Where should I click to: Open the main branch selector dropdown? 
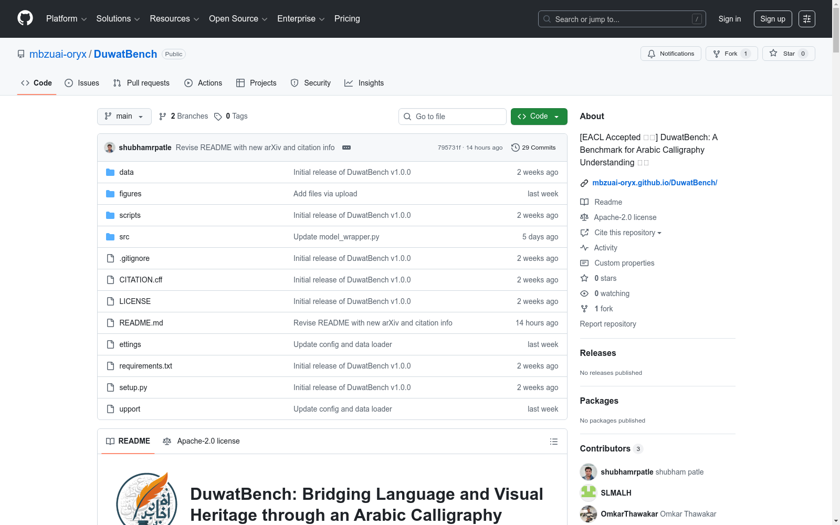[x=124, y=117]
